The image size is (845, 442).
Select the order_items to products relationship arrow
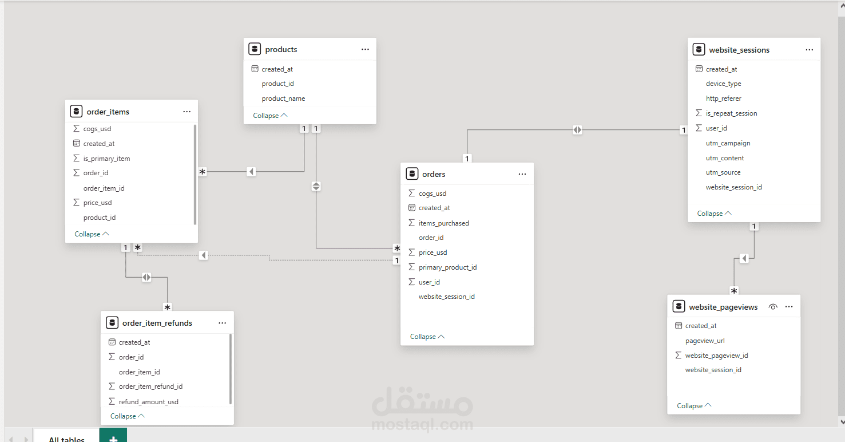[251, 171]
